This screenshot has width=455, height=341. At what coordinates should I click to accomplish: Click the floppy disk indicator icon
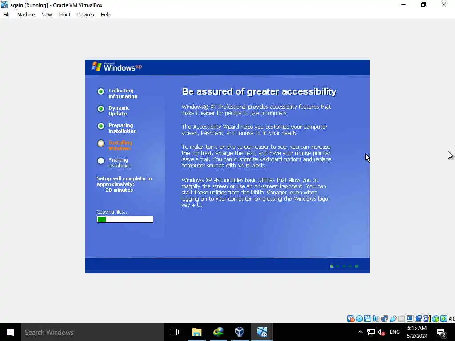(367, 319)
